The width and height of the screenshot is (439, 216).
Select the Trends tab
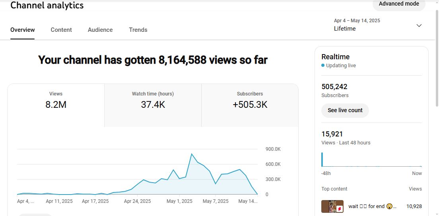tap(138, 30)
